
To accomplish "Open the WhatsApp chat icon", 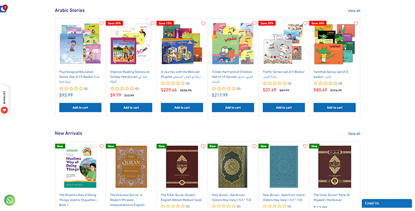I will (10, 200).
